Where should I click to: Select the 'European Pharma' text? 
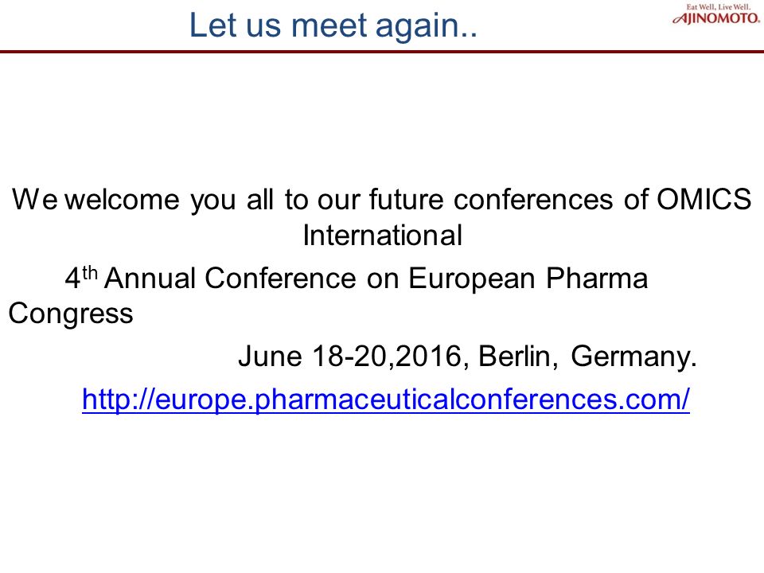point(528,279)
